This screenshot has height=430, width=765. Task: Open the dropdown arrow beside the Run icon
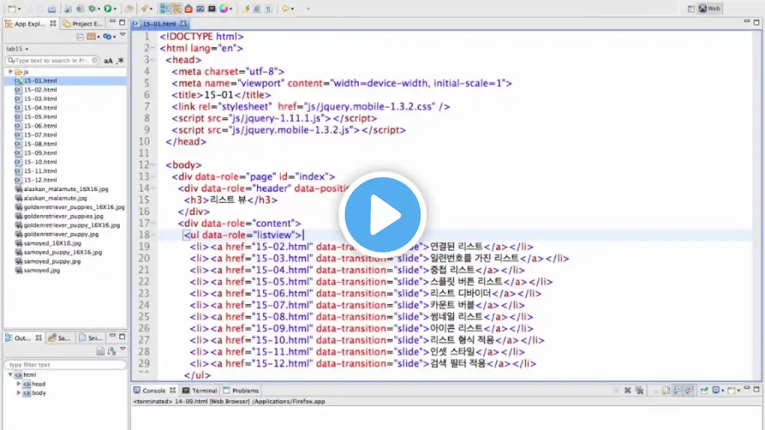tap(115, 9)
